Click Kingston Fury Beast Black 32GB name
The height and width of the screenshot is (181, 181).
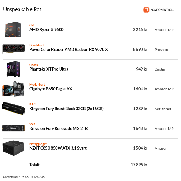click(x=67, y=109)
